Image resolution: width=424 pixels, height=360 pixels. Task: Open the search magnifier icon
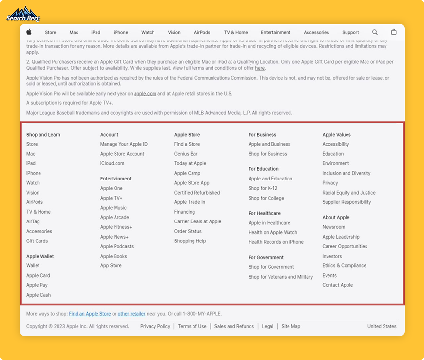point(375,32)
